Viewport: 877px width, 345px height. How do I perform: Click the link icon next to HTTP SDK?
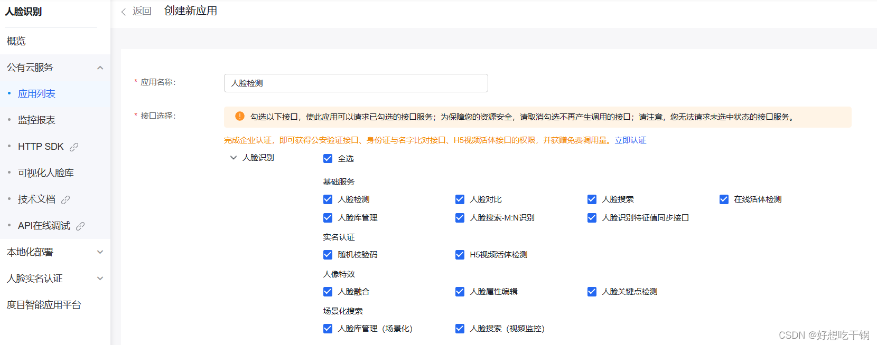pos(74,147)
